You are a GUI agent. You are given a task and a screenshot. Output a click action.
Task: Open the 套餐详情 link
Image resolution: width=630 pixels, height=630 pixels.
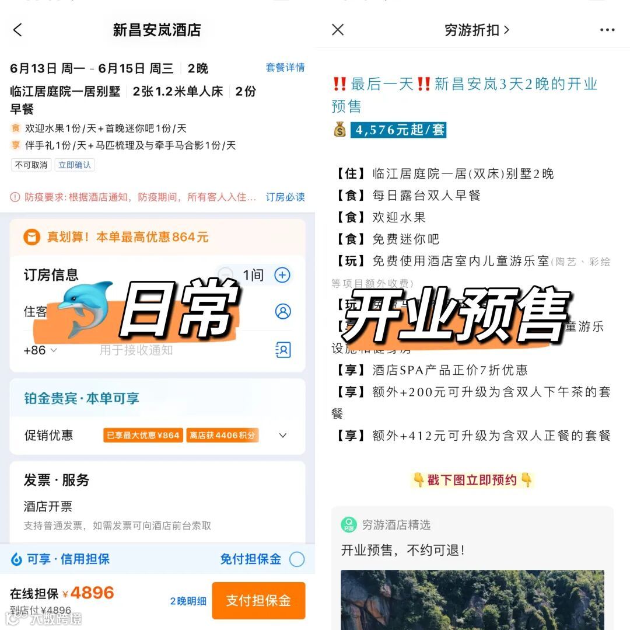click(285, 68)
